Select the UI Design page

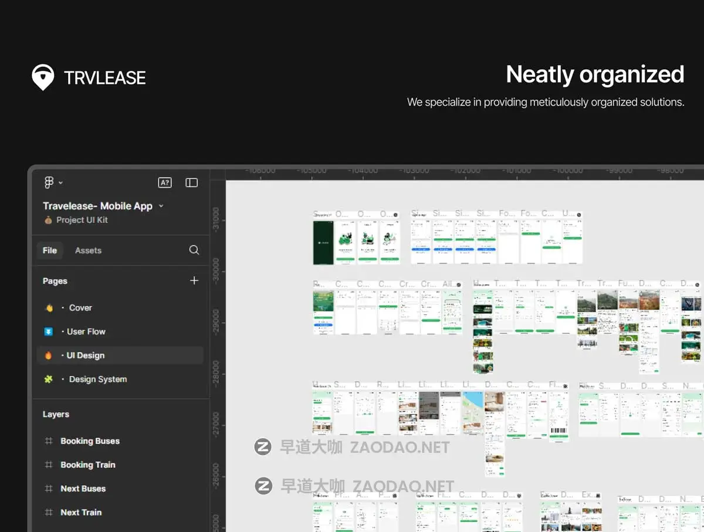[85, 355]
